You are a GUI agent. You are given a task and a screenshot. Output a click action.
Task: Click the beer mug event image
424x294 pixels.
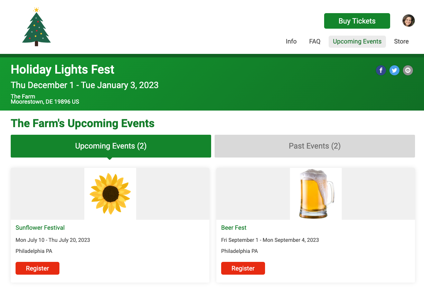[x=316, y=193]
